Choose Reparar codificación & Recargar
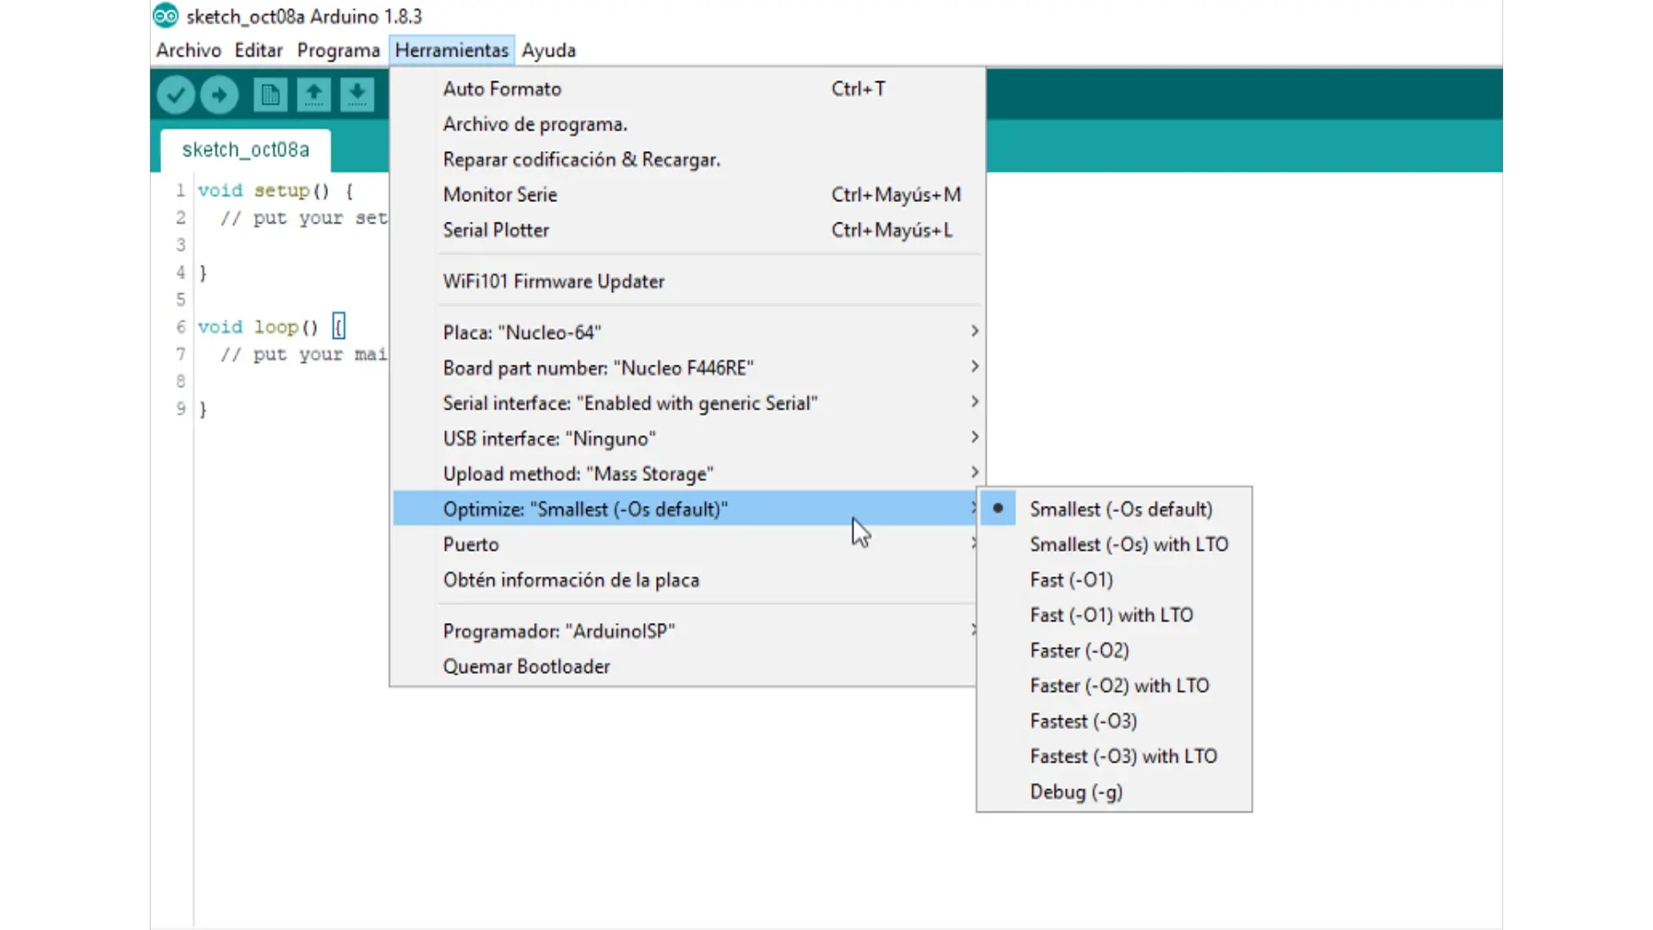 coord(687,159)
